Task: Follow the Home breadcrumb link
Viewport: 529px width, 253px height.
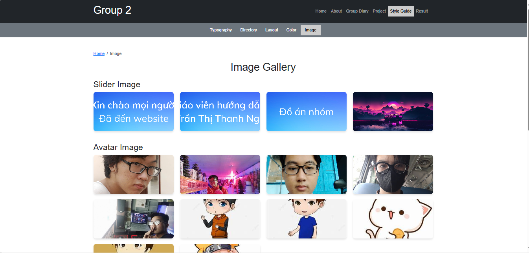Action: [99, 53]
